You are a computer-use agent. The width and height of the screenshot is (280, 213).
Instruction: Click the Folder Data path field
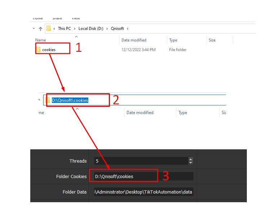(x=143, y=192)
